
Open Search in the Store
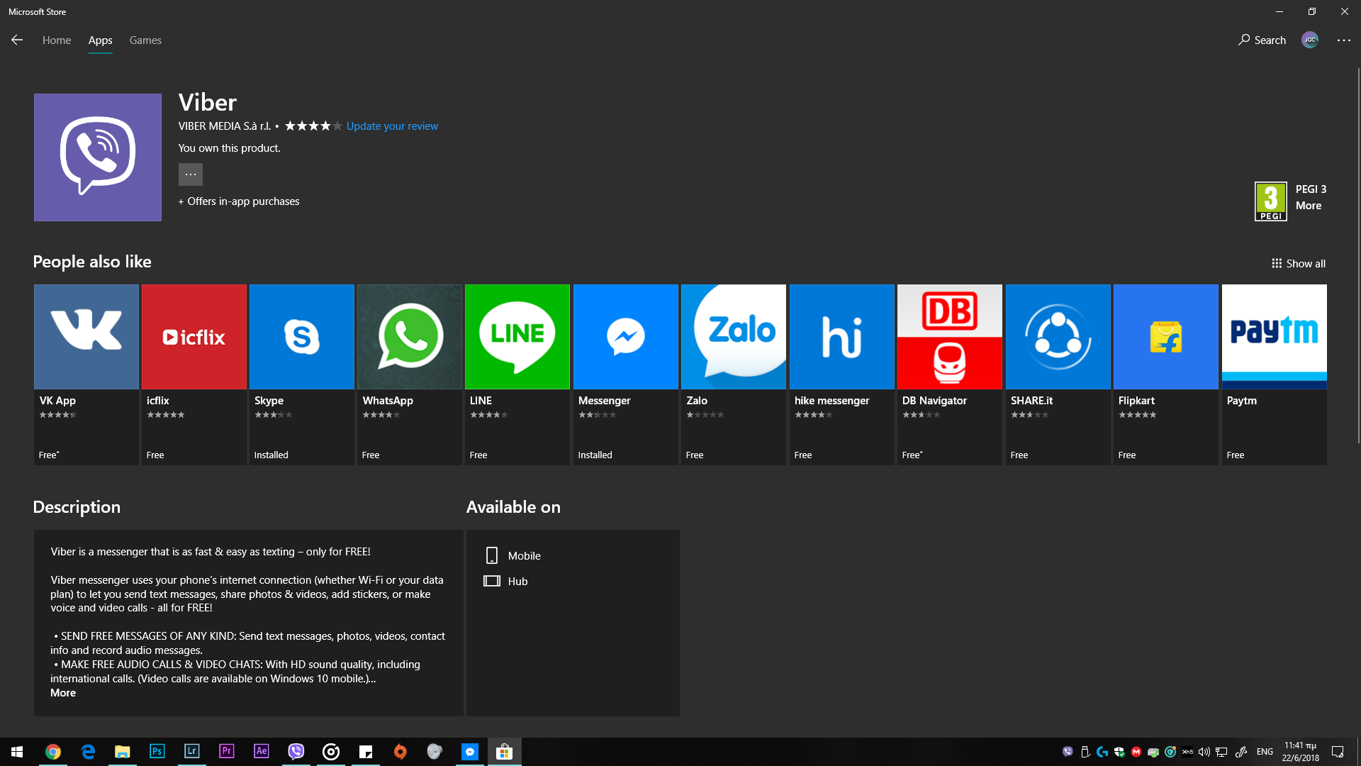1262,40
